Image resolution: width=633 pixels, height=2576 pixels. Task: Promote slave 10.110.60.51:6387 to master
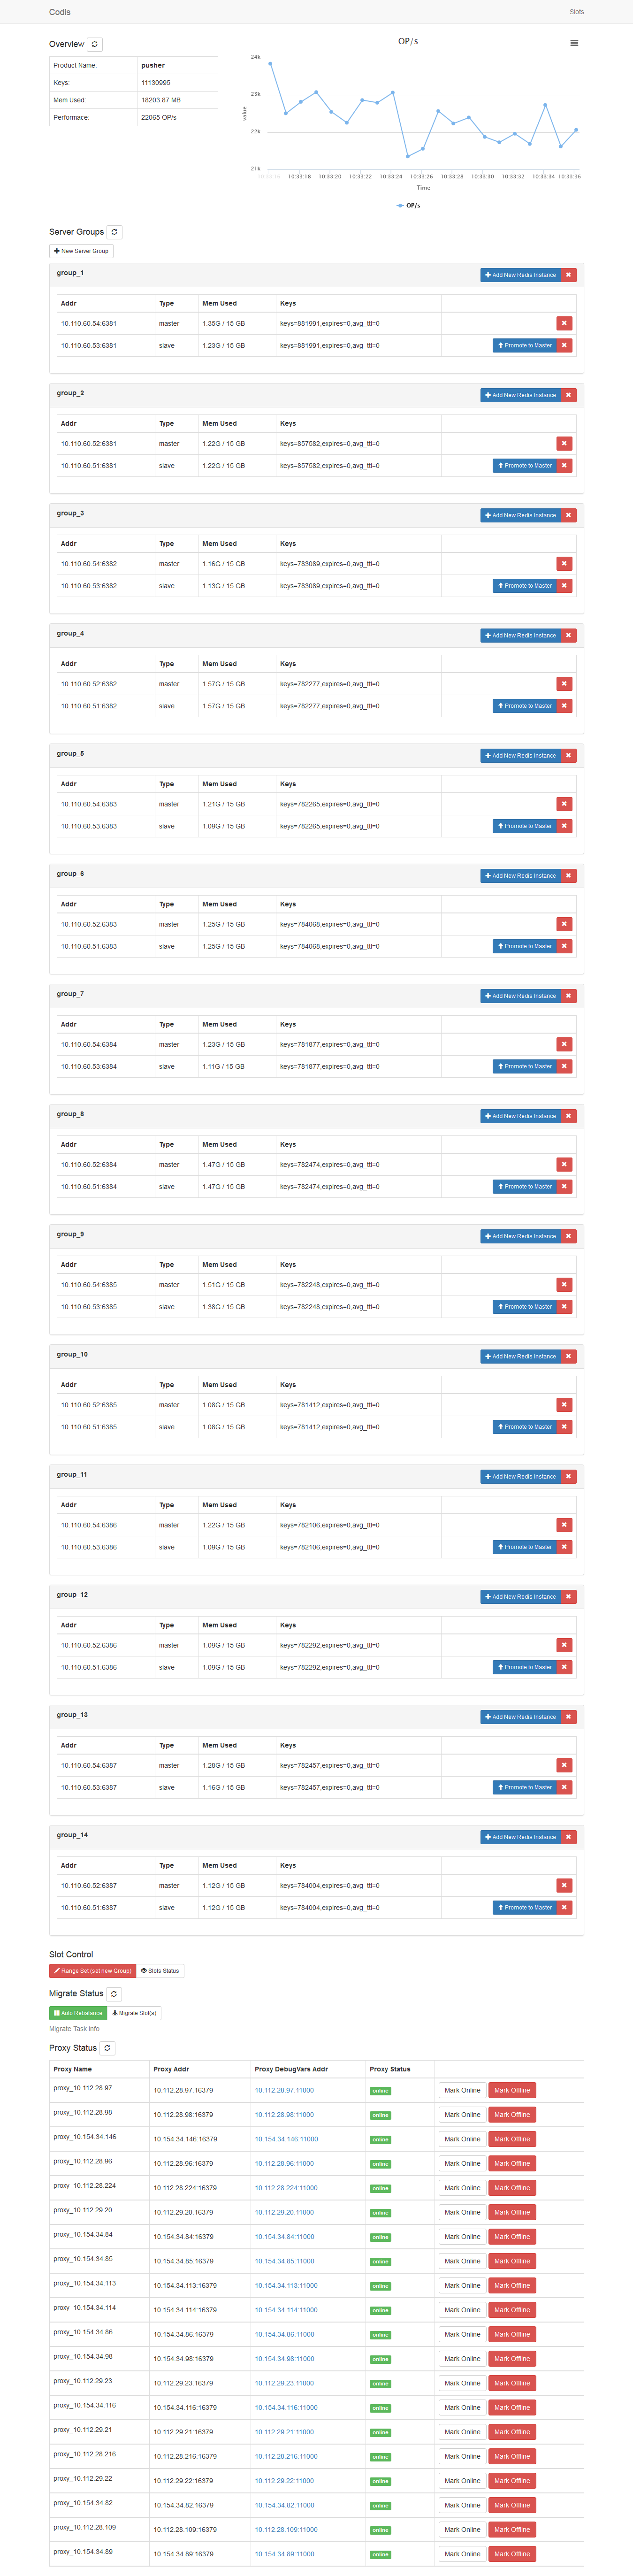click(525, 1908)
